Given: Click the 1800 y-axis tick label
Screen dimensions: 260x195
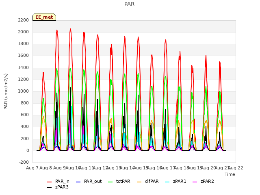Looking at the screenshot, I should point(24,44).
